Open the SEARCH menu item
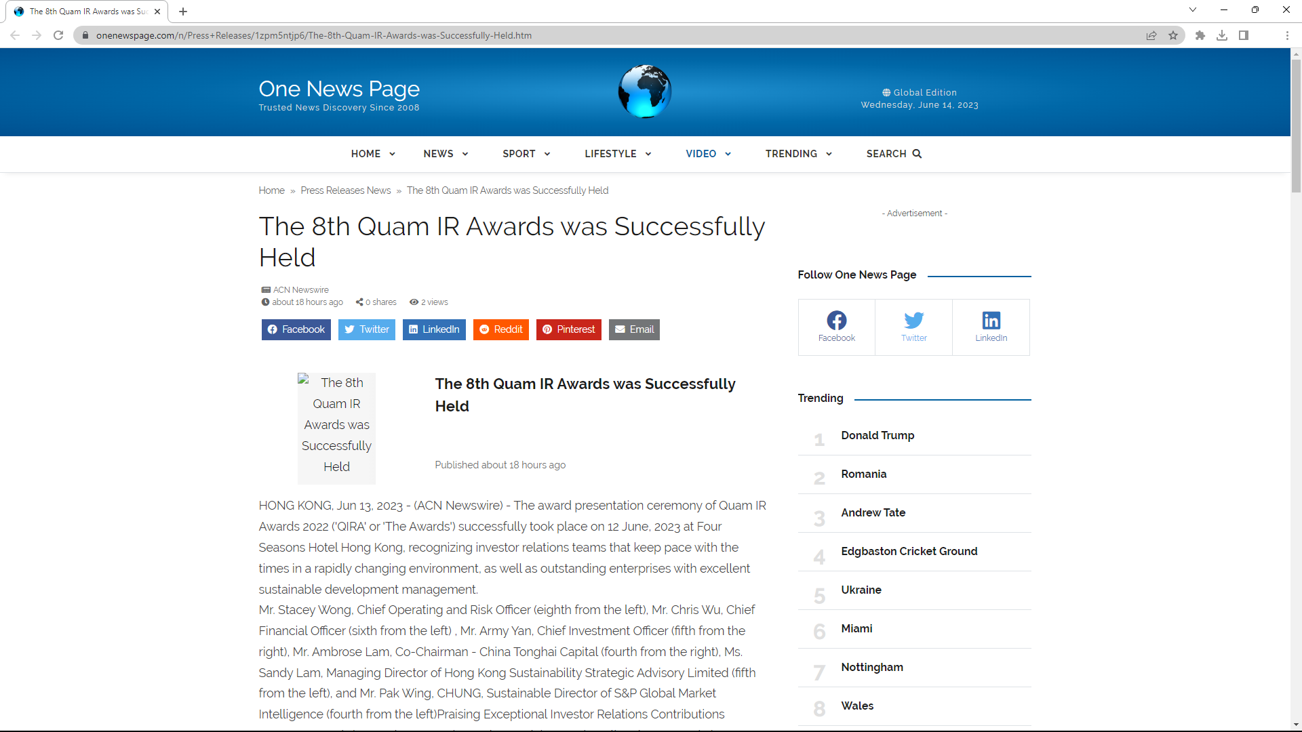1302x732 pixels. pyautogui.click(x=894, y=154)
